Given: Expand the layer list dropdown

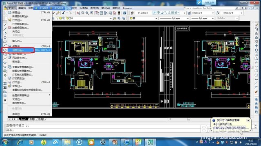Looking at the screenshot, I should pos(111,18).
